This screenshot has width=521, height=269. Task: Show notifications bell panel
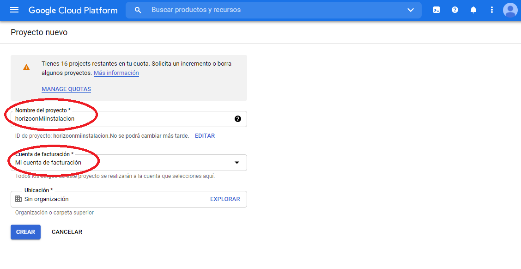click(473, 10)
